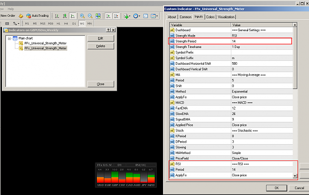The height and width of the screenshot is (195, 309).
Task: Select the line chart type icon
Action: pyautogui.click(x=73, y=16)
